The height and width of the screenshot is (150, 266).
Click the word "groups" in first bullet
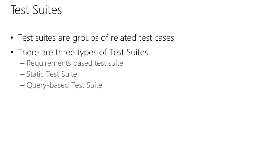pyautogui.click(x=85, y=38)
